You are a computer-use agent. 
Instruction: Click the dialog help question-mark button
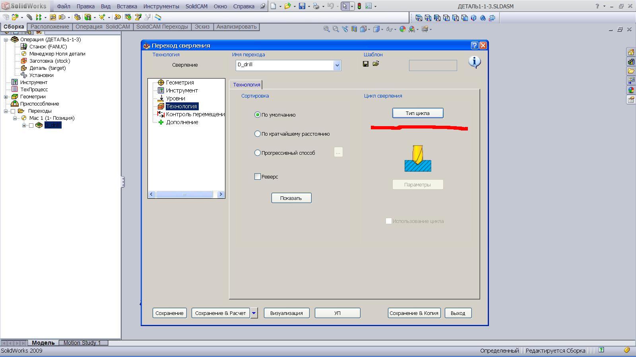(x=474, y=46)
